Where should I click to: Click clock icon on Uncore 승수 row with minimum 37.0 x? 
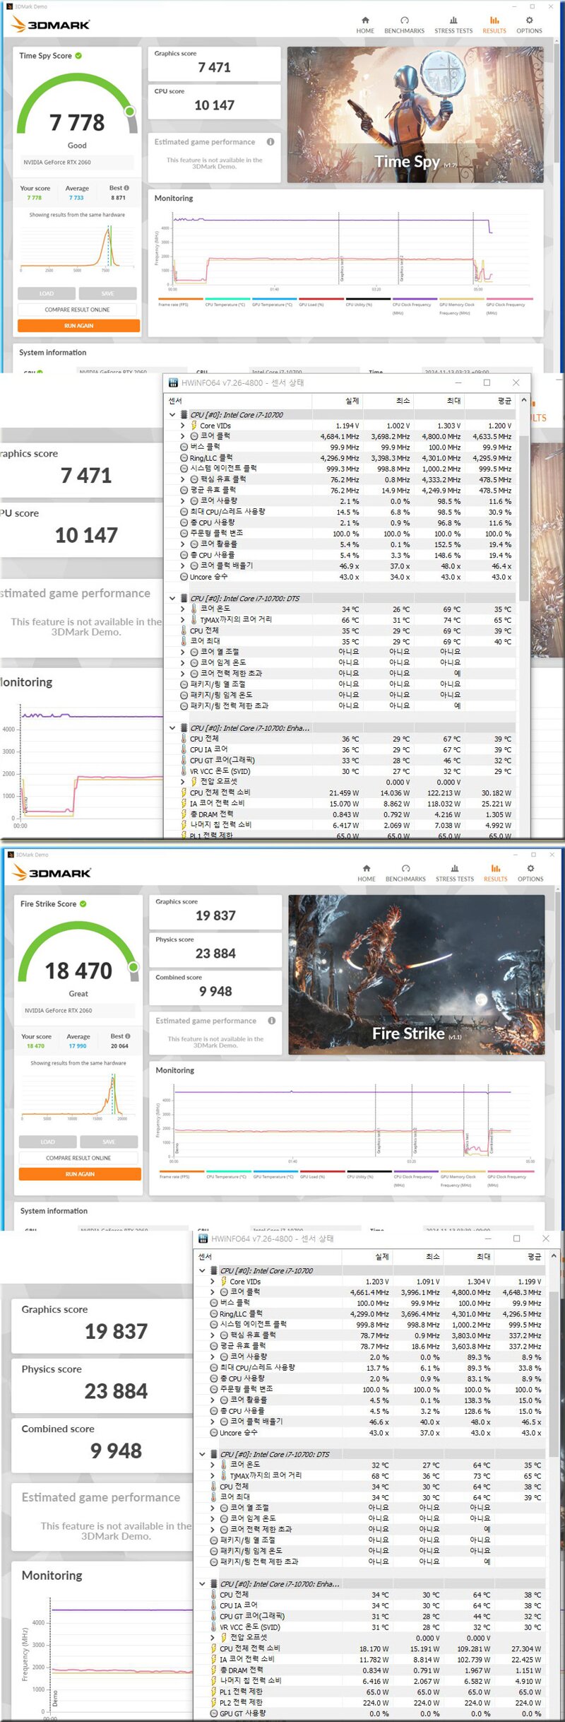(x=213, y=1432)
